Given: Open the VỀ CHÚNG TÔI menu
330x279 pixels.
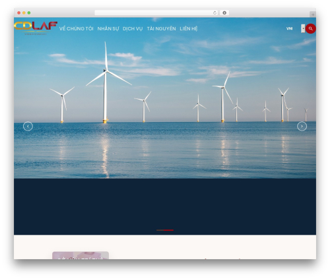Looking at the screenshot, I should 76,28.
